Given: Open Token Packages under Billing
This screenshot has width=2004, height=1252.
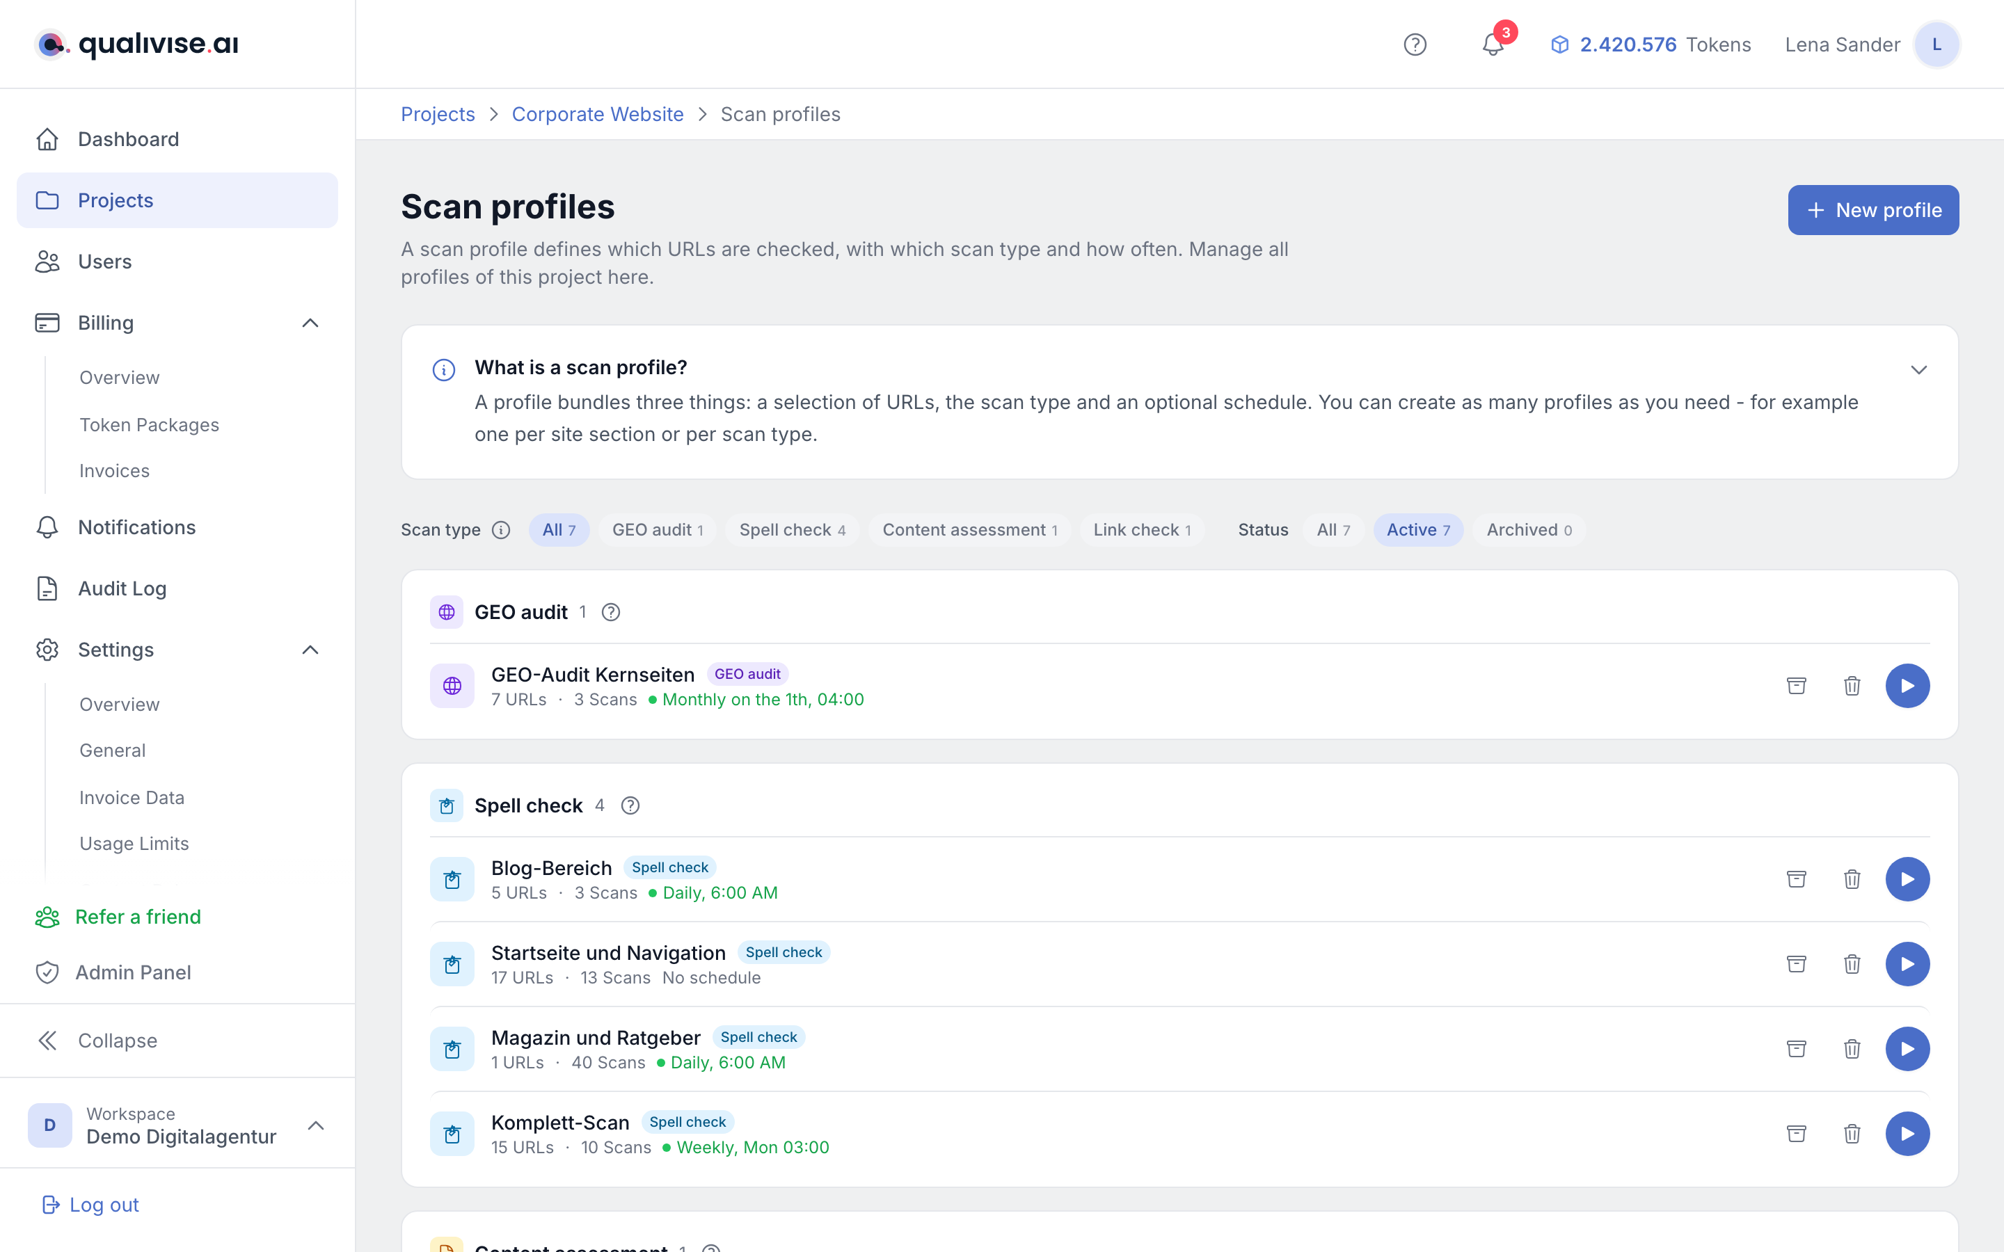Looking at the screenshot, I should (149, 425).
